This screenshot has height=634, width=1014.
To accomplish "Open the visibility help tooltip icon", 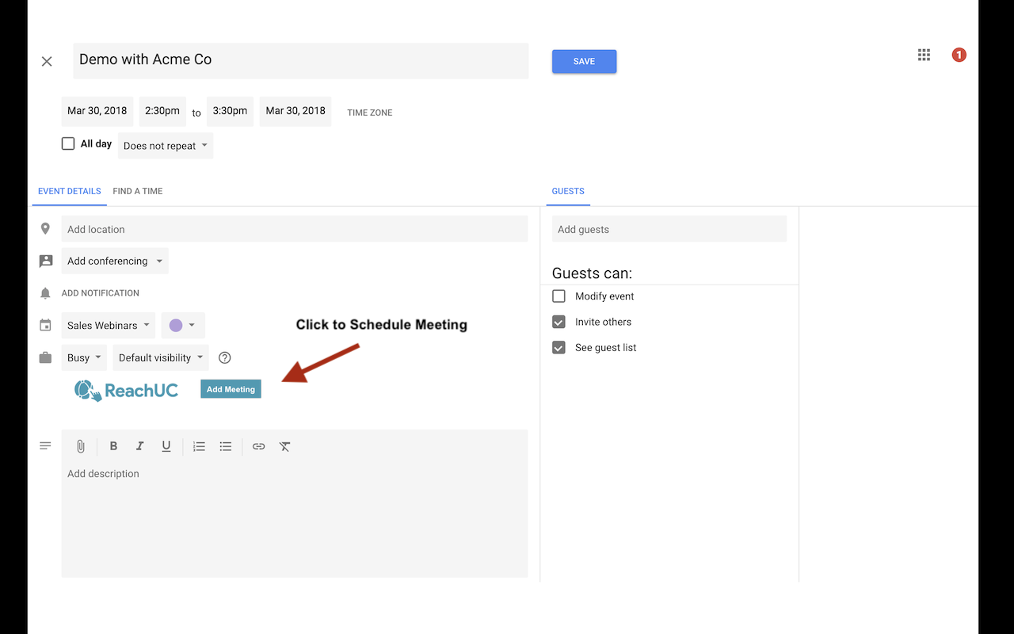I will click(x=224, y=357).
